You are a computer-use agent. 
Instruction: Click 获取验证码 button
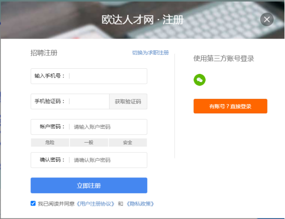(x=128, y=102)
